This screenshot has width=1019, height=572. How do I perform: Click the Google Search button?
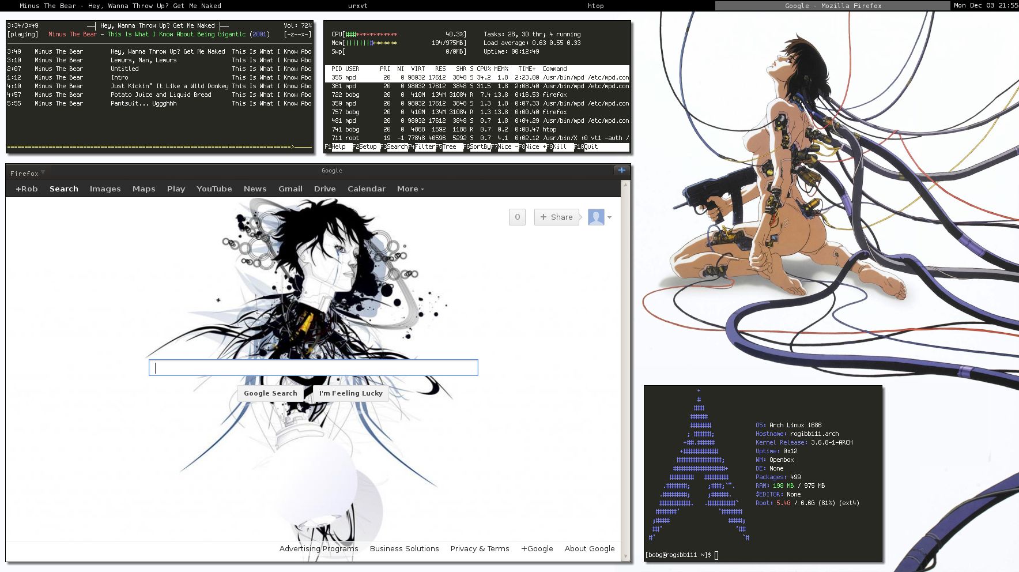[x=270, y=393]
